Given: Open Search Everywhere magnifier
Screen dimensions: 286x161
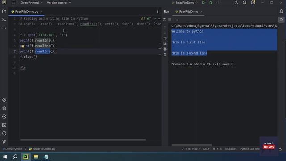Looking at the screenshot, I should click(x=244, y=3).
